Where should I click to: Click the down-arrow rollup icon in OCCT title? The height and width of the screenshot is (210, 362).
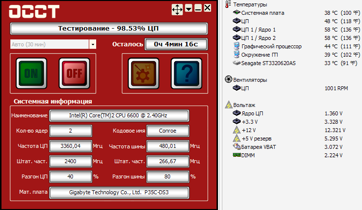[188, 8]
